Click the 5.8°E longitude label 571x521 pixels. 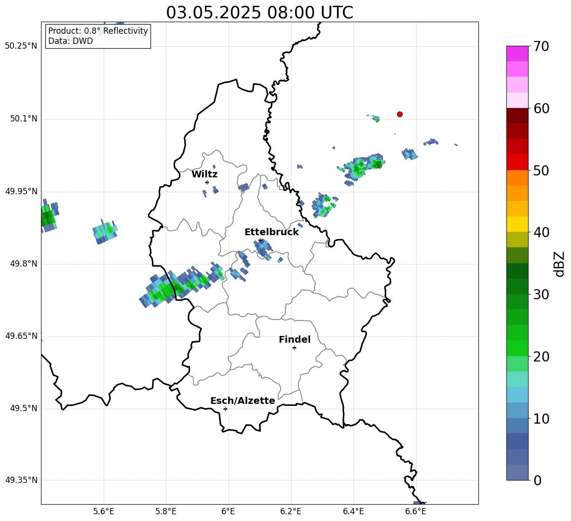click(166, 511)
